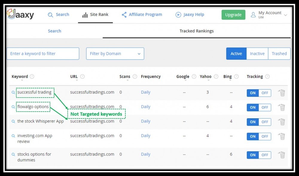Click the Frequency column header
The image size is (299, 176).
coord(151,77)
